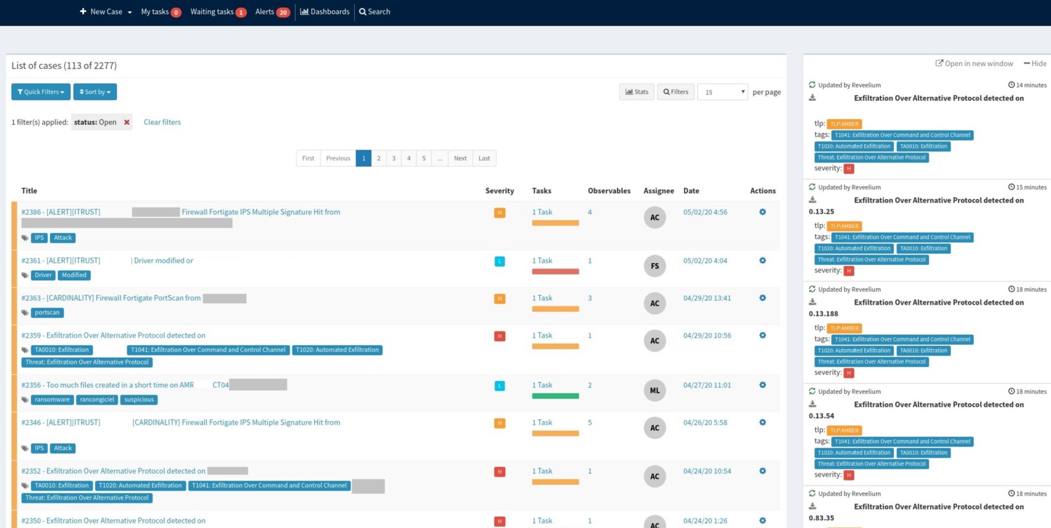Open case #2359 Exfiltration link
Image resolution: width=1051 pixels, height=528 pixels.
(x=113, y=335)
